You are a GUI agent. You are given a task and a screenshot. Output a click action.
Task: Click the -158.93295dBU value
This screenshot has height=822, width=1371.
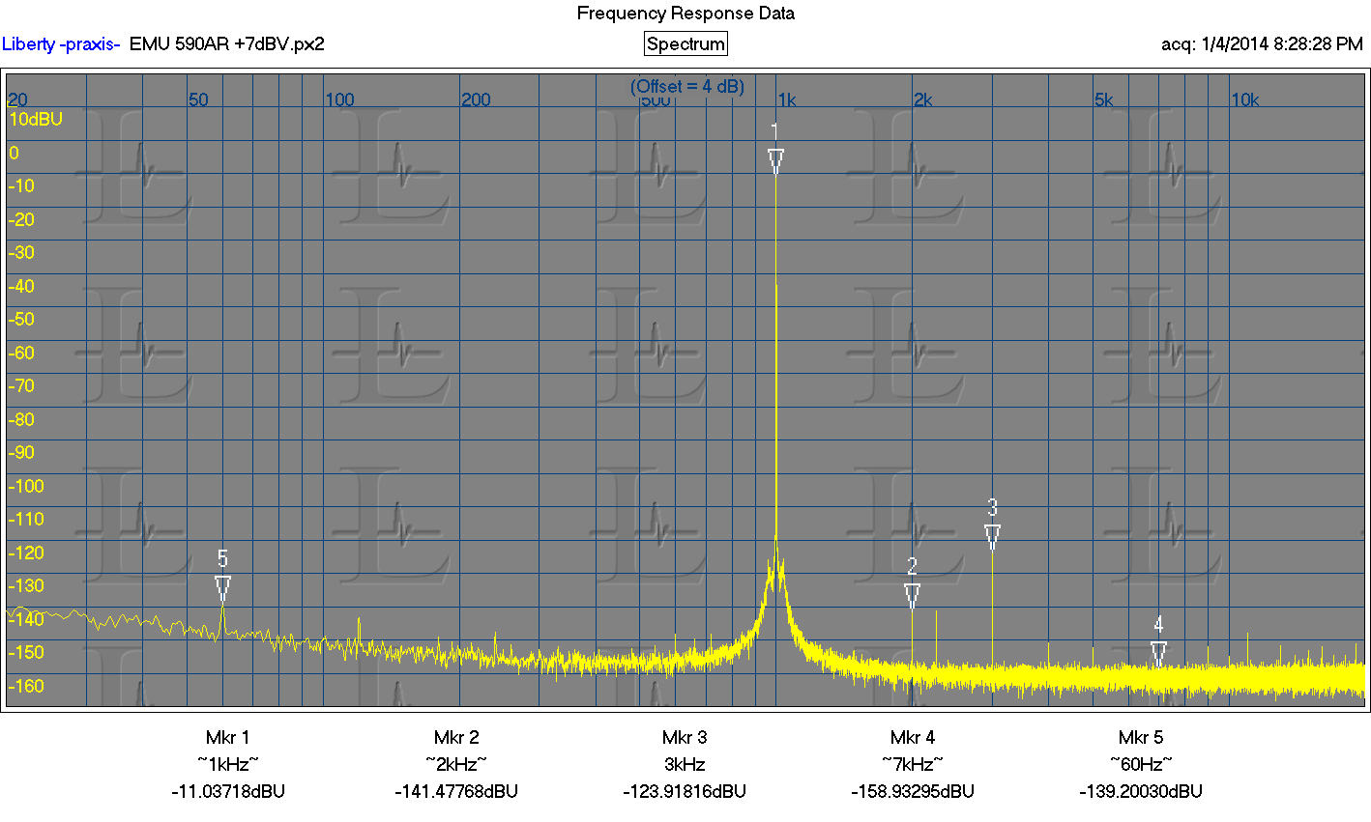pyautogui.click(x=913, y=792)
